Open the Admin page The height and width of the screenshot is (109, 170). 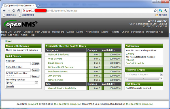[x=24, y=35]
